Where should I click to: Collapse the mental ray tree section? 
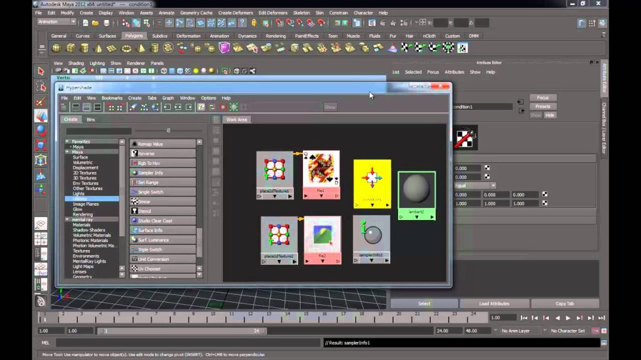[x=68, y=219]
